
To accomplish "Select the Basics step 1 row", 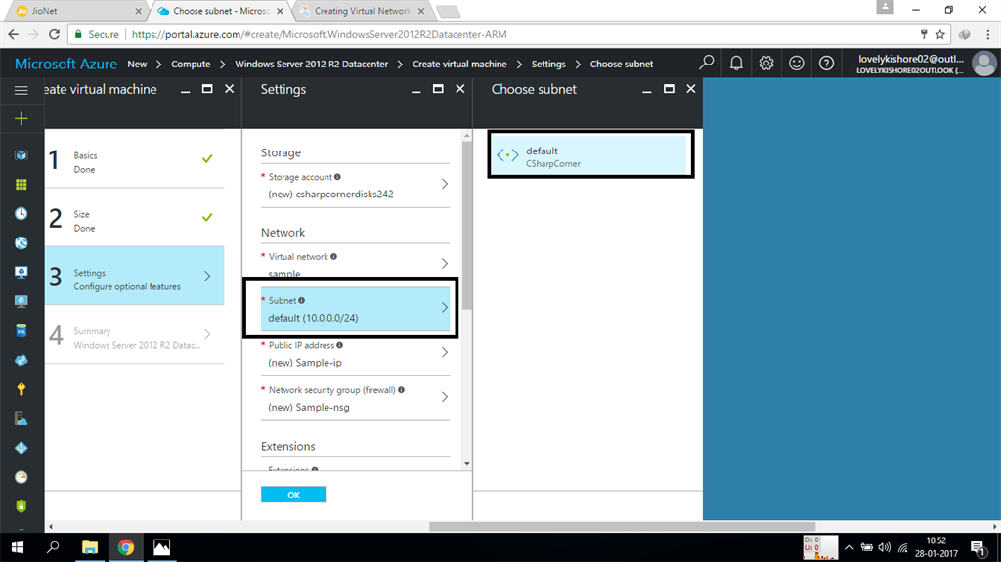I will [135, 159].
